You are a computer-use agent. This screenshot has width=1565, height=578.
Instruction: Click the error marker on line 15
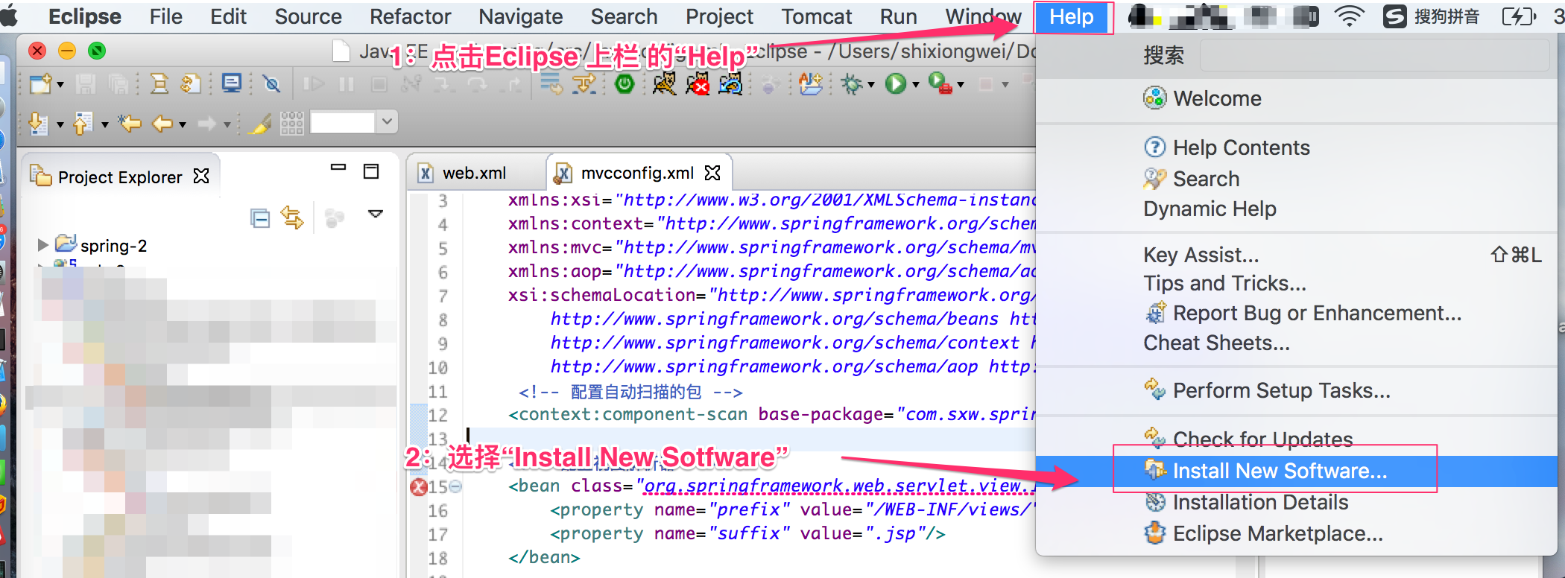419,487
